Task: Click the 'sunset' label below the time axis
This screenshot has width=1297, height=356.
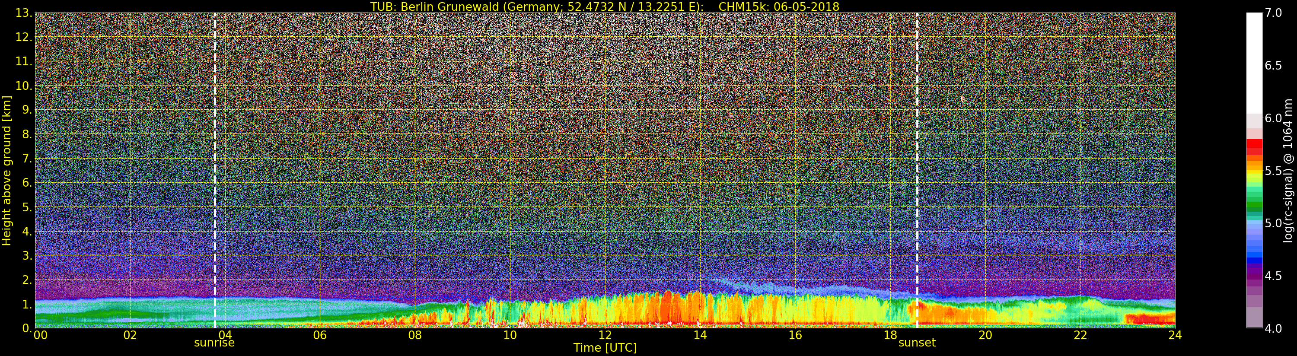Action: 917,343
